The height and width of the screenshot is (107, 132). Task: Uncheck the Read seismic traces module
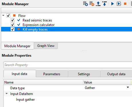click(x=13, y=20)
